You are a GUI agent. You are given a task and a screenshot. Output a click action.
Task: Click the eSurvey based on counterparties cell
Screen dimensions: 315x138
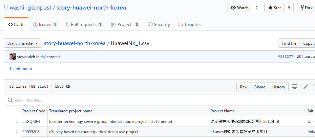pos(128,132)
